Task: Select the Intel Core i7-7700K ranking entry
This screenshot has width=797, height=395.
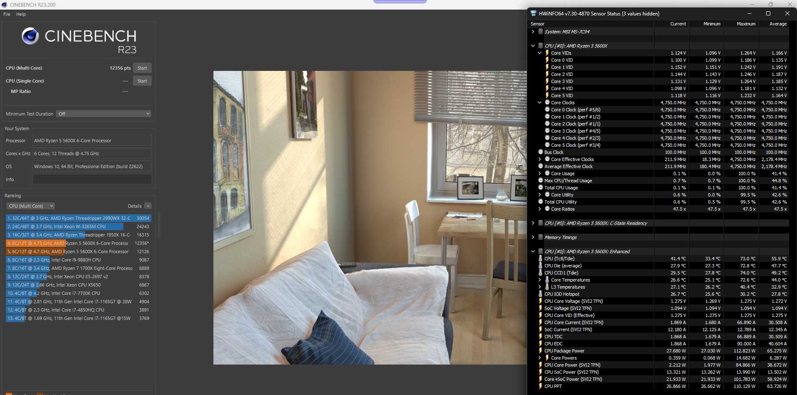Action: click(x=78, y=293)
